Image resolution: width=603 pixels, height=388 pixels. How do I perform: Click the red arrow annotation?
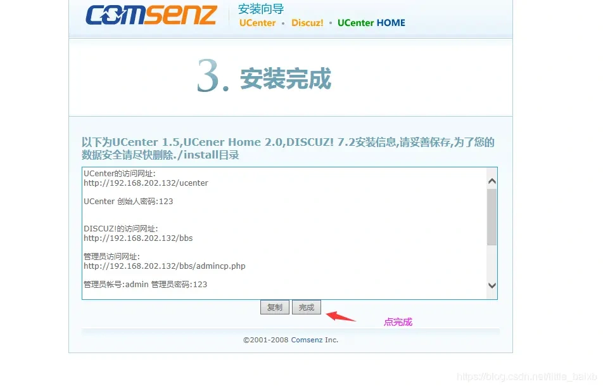(x=340, y=316)
